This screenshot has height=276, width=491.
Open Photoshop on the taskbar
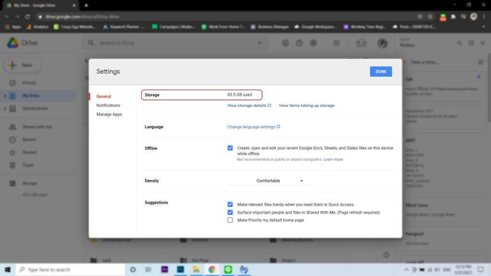click(x=180, y=269)
